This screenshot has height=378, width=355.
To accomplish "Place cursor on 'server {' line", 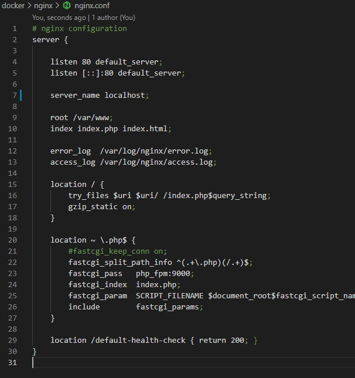I will pyautogui.click(x=50, y=39).
